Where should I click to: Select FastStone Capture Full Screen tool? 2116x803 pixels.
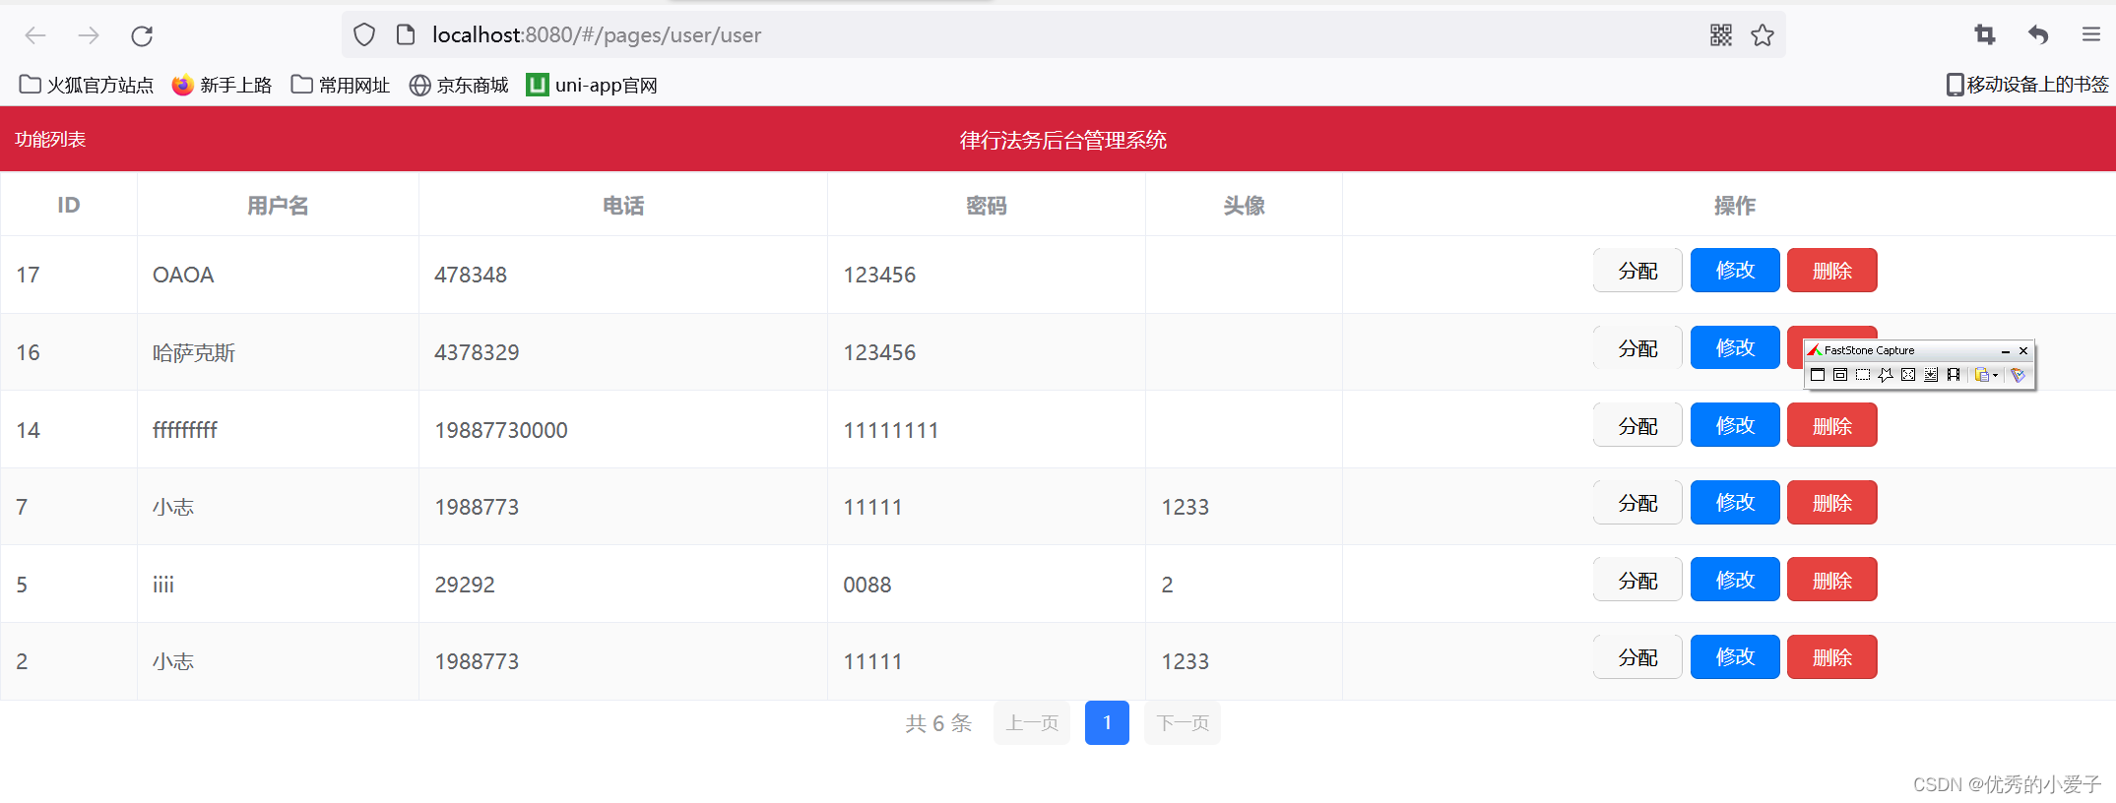coord(1908,375)
